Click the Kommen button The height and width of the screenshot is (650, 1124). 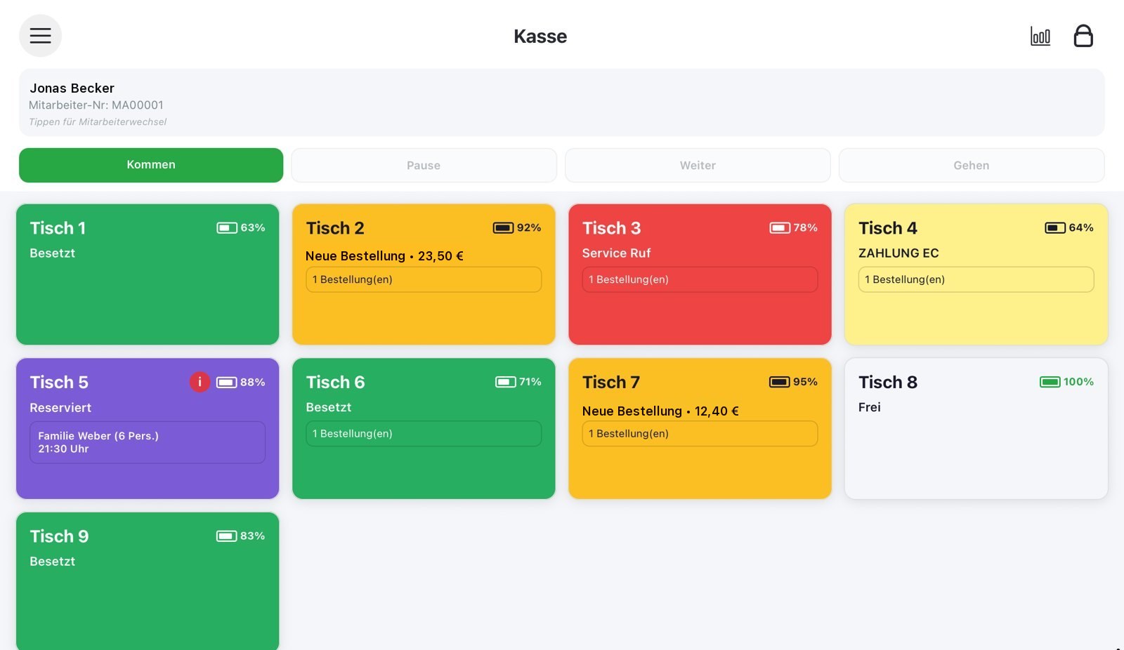point(151,165)
